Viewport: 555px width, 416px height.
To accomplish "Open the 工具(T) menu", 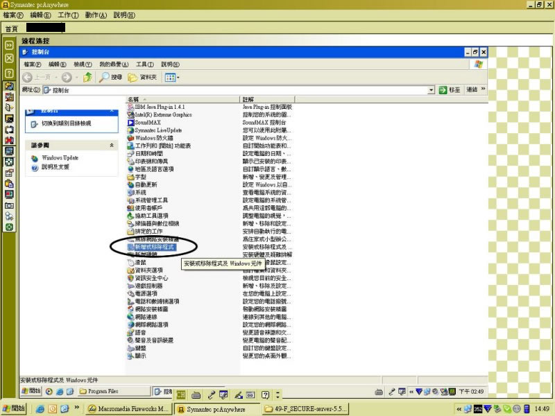I will point(145,64).
